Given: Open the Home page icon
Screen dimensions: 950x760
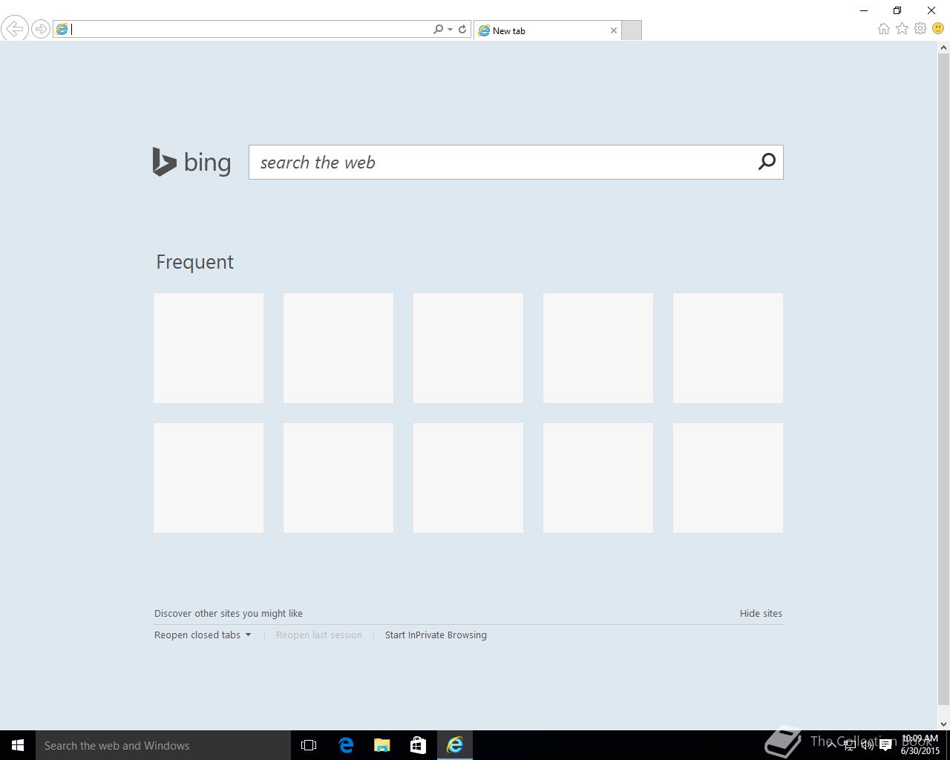Looking at the screenshot, I should click(x=883, y=28).
